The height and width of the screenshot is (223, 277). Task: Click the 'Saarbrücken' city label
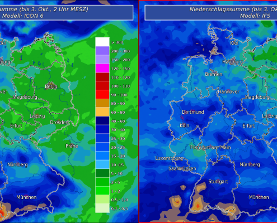click(182, 168)
